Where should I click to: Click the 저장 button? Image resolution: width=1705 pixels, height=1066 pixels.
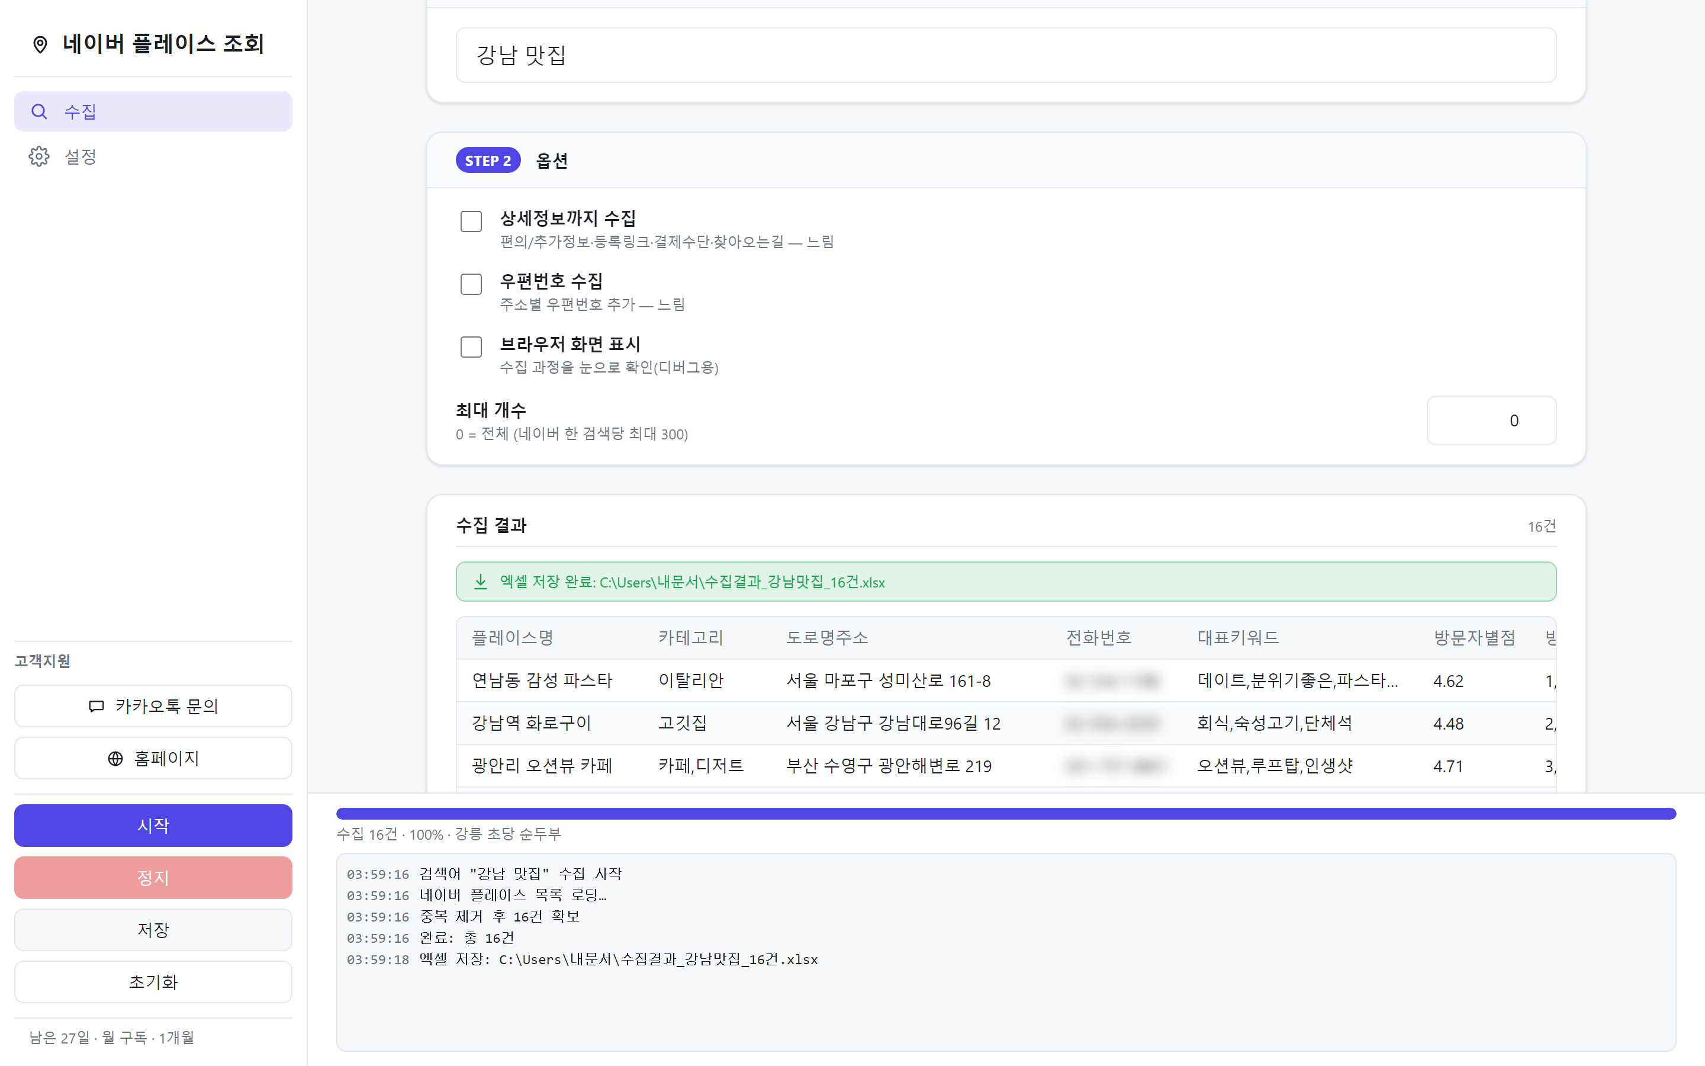click(x=153, y=930)
